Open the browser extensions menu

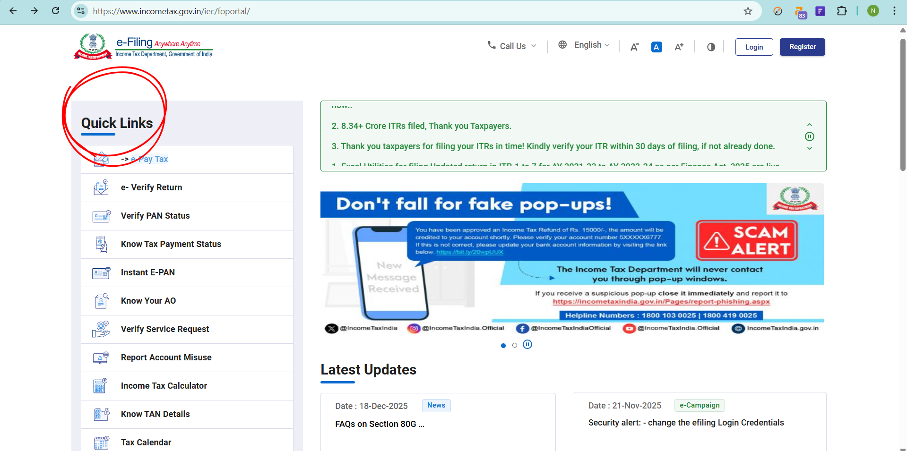tap(842, 11)
